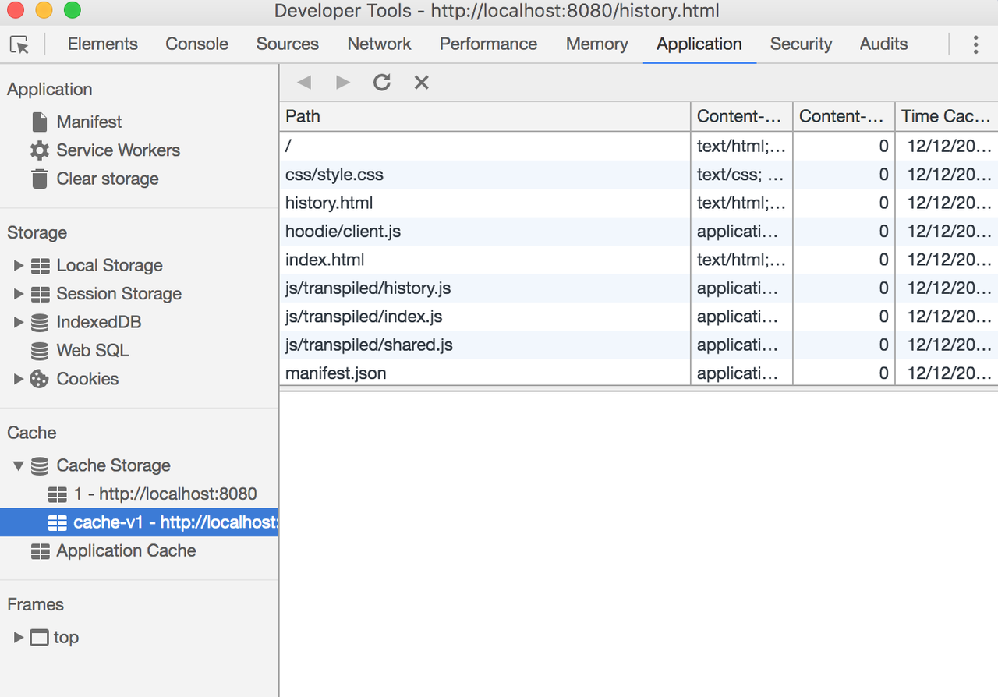Open Application Cache in the sidebar
The width and height of the screenshot is (998, 697).
coord(126,551)
